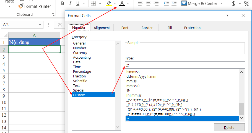Expand the Fill Color dropdown arrow
Image resolution: width=252 pixels, height=133 pixels.
click(115, 4)
